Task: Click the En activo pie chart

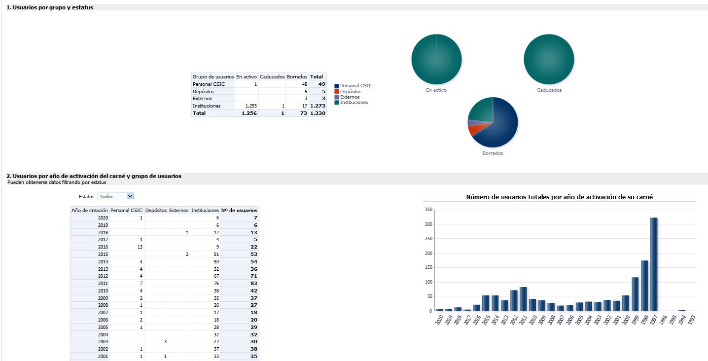Action: (436, 59)
